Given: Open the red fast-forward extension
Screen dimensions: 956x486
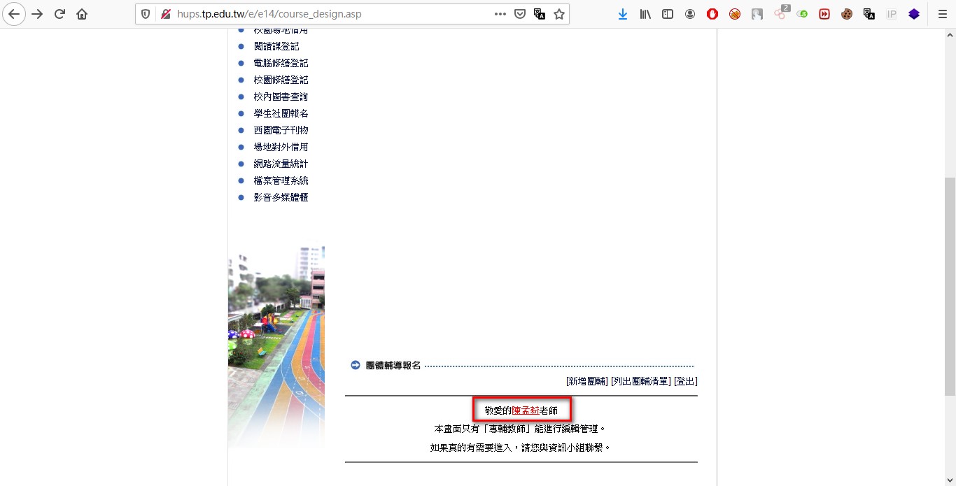Looking at the screenshot, I should [x=824, y=14].
